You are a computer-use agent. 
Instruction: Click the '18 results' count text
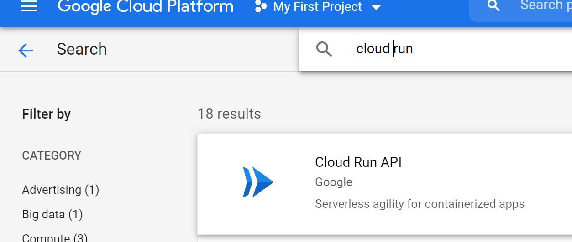point(229,114)
